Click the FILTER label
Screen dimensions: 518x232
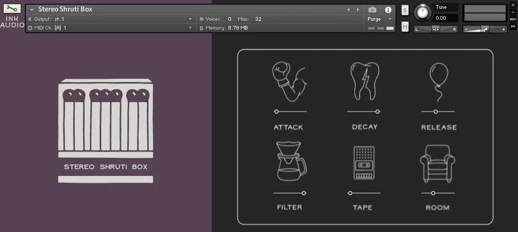point(290,207)
